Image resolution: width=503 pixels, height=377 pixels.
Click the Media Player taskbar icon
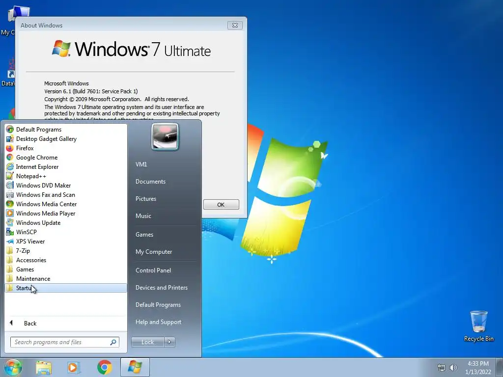[x=74, y=368]
